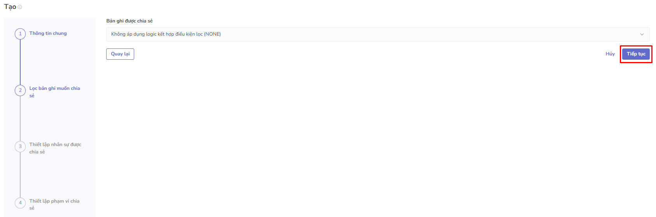The width and height of the screenshot is (656, 217).
Task: Click progress line between steps 1 and 2
Action: tap(20, 62)
